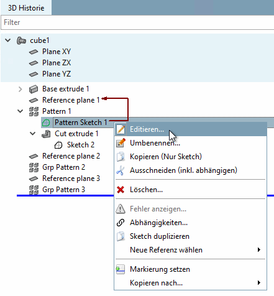Select the Plane ZX label
Image resolution: width=274 pixels, height=296 pixels.
pyautogui.click(x=57, y=63)
